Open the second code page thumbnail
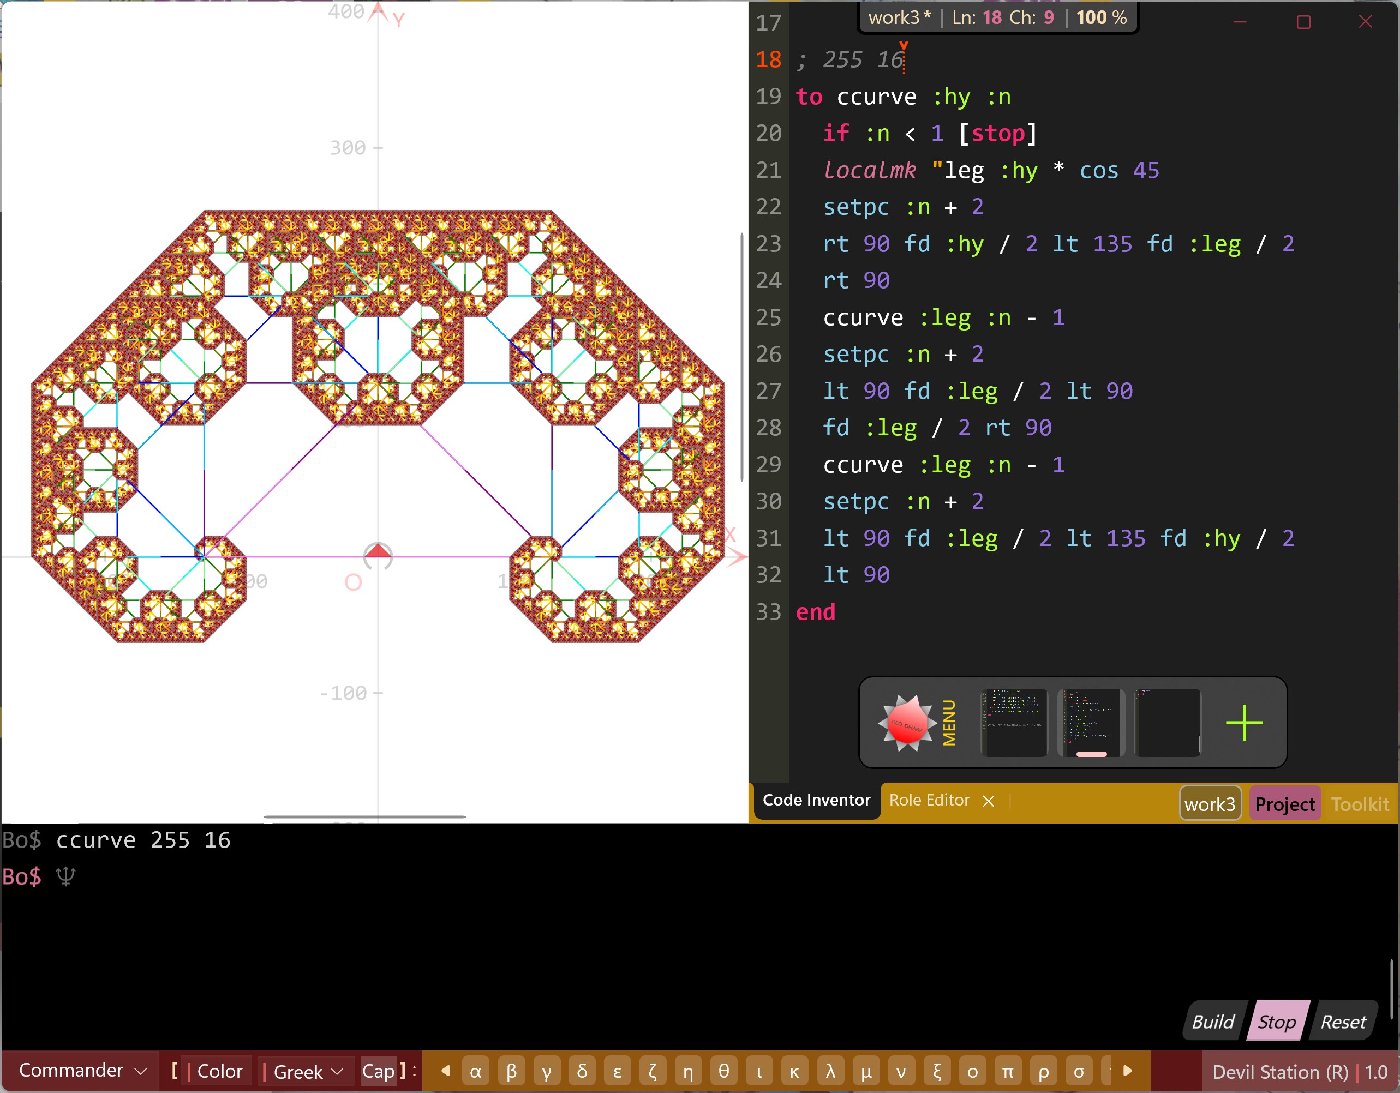1400x1093 pixels. (x=1091, y=723)
